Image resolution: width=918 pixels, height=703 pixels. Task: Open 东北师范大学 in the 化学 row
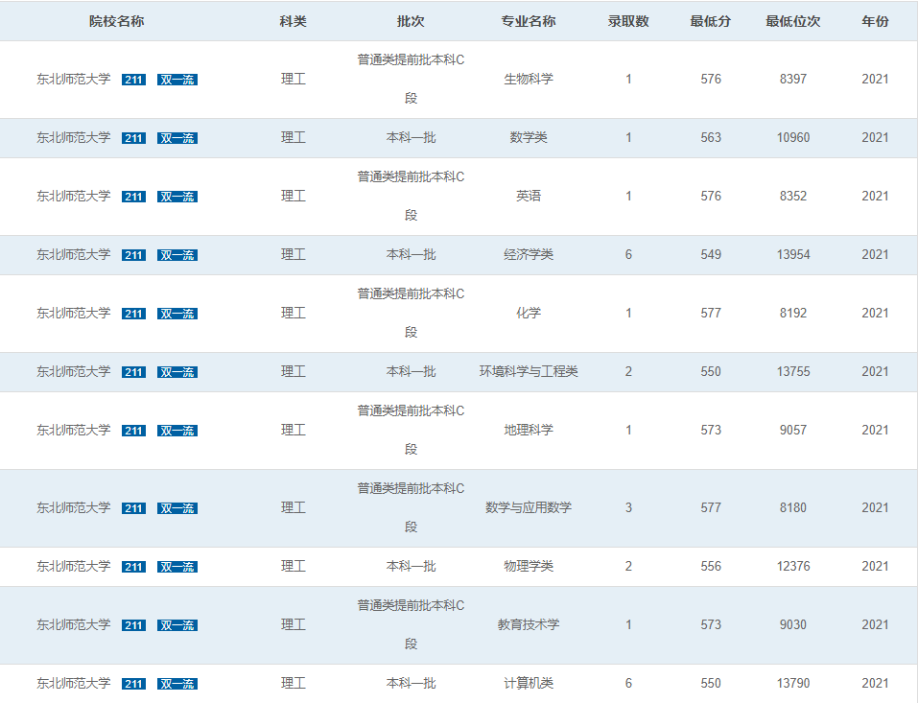[74, 314]
